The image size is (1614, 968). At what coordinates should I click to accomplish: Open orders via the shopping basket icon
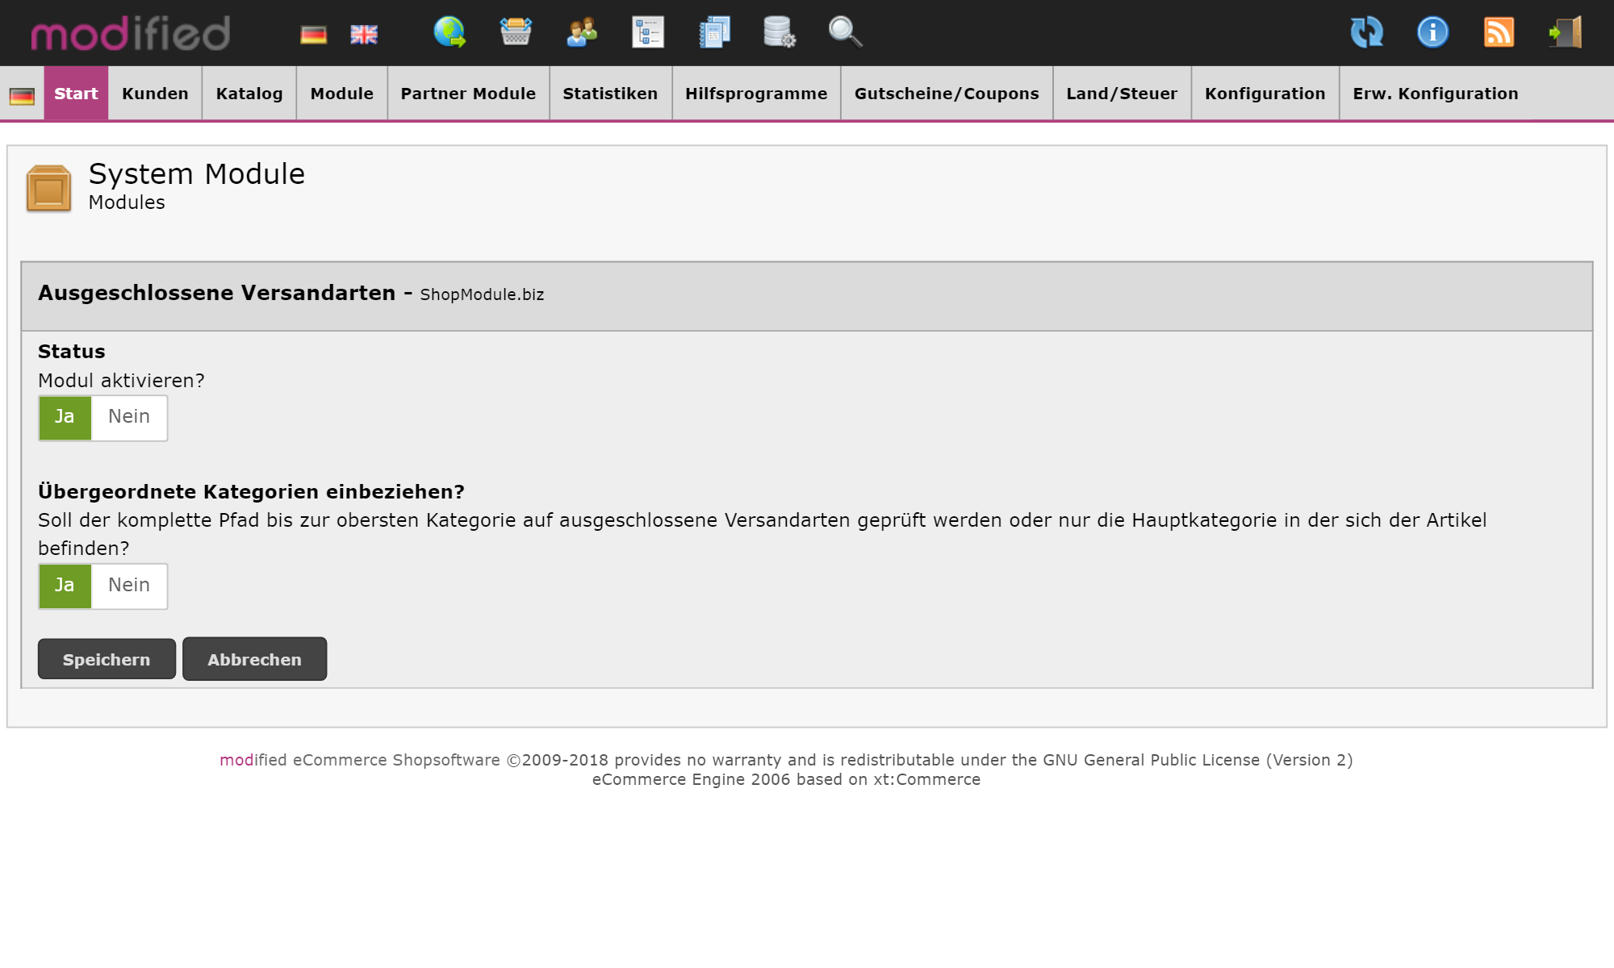click(516, 32)
